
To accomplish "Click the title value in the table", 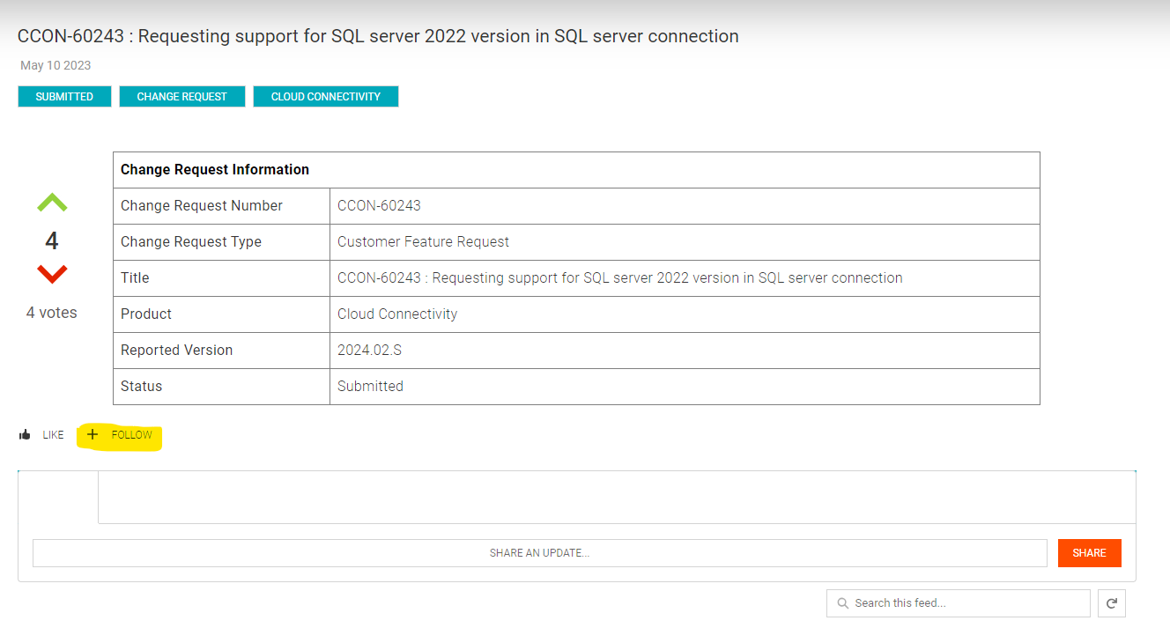I will [685, 278].
